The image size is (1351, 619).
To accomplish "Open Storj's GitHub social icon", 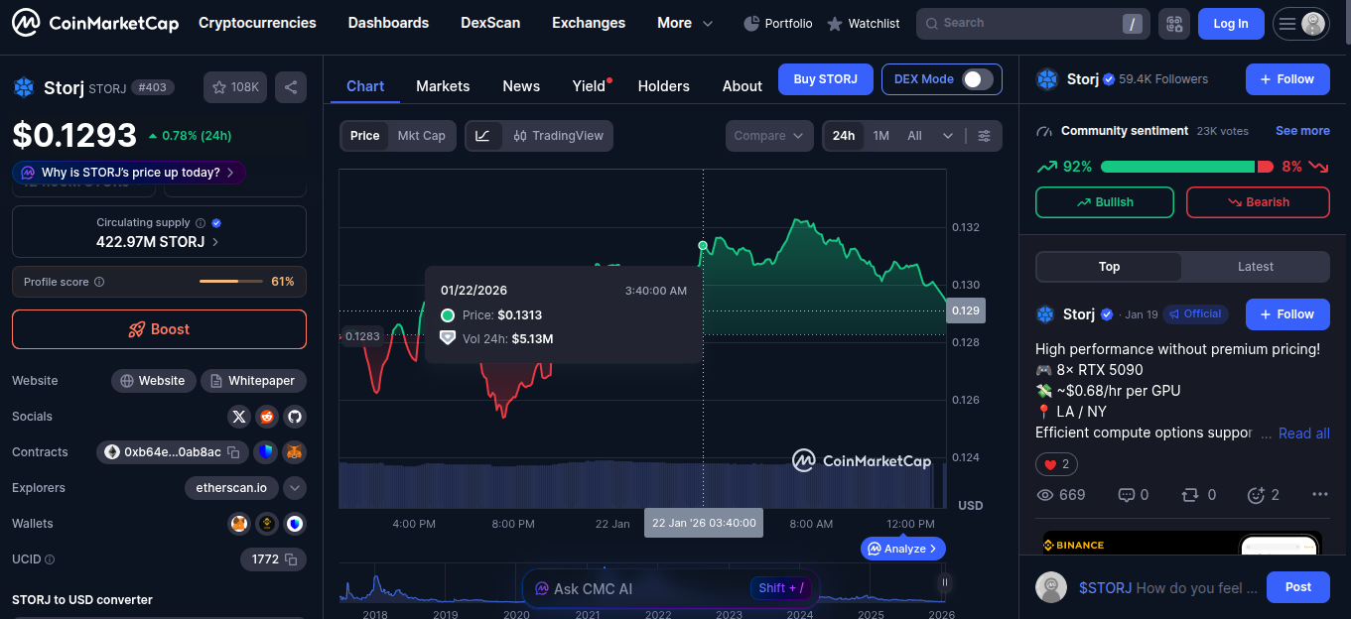I will (x=294, y=417).
